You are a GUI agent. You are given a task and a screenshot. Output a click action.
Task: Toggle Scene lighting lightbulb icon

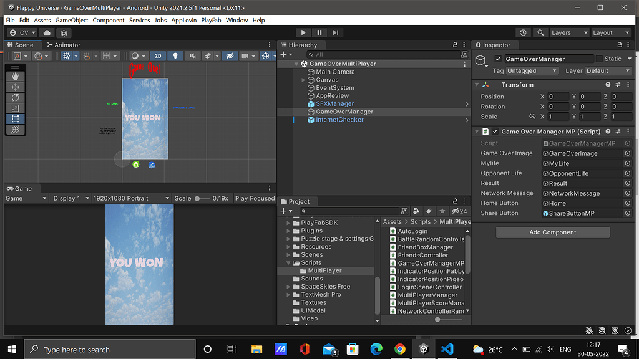[175, 56]
